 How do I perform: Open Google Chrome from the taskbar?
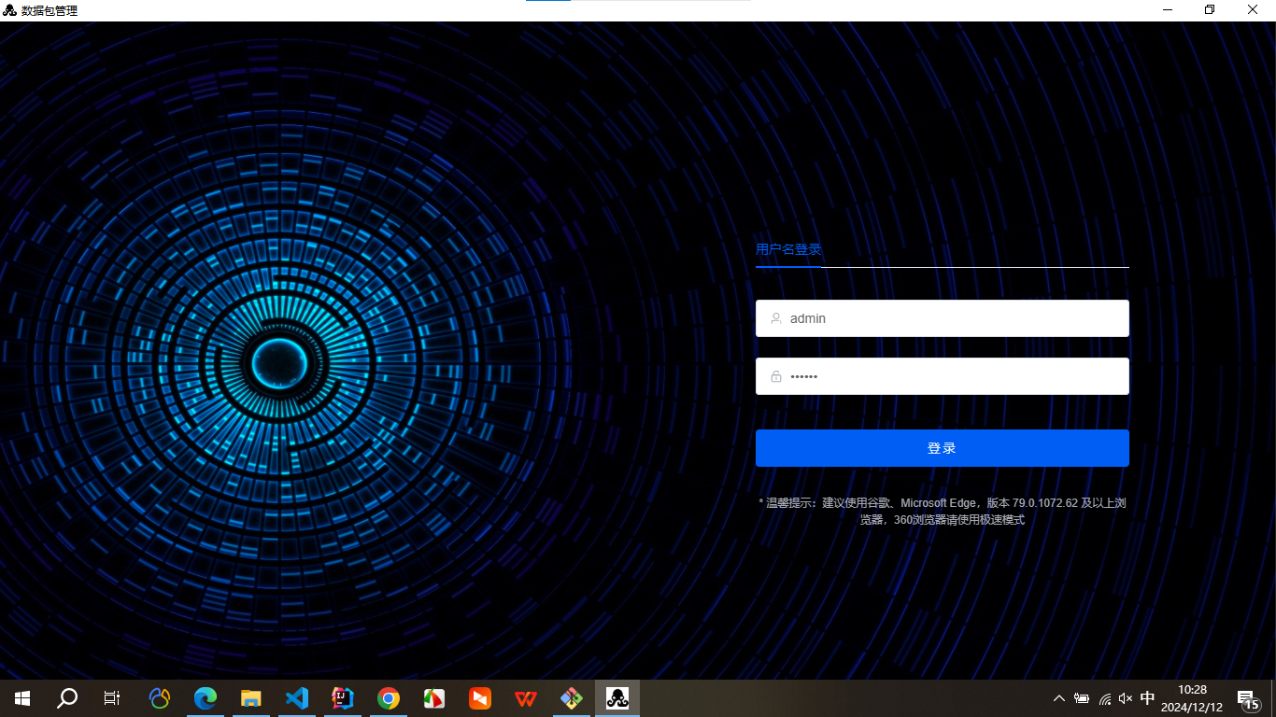pyautogui.click(x=389, y=698)
